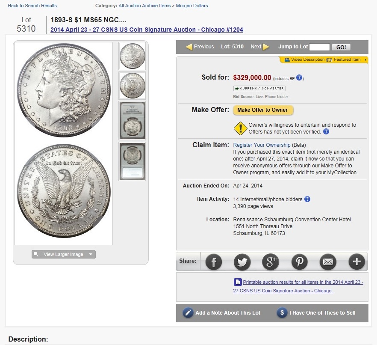This screenshot has height=345, width=377.
Task: Share the lot on Twitter
Action: (x=242, y=262)
